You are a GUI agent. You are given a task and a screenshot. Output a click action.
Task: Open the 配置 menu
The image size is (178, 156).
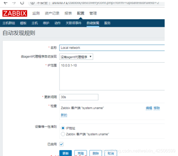point(80,13)
